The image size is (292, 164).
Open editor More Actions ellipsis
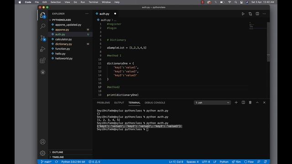(x=264, y=14)
